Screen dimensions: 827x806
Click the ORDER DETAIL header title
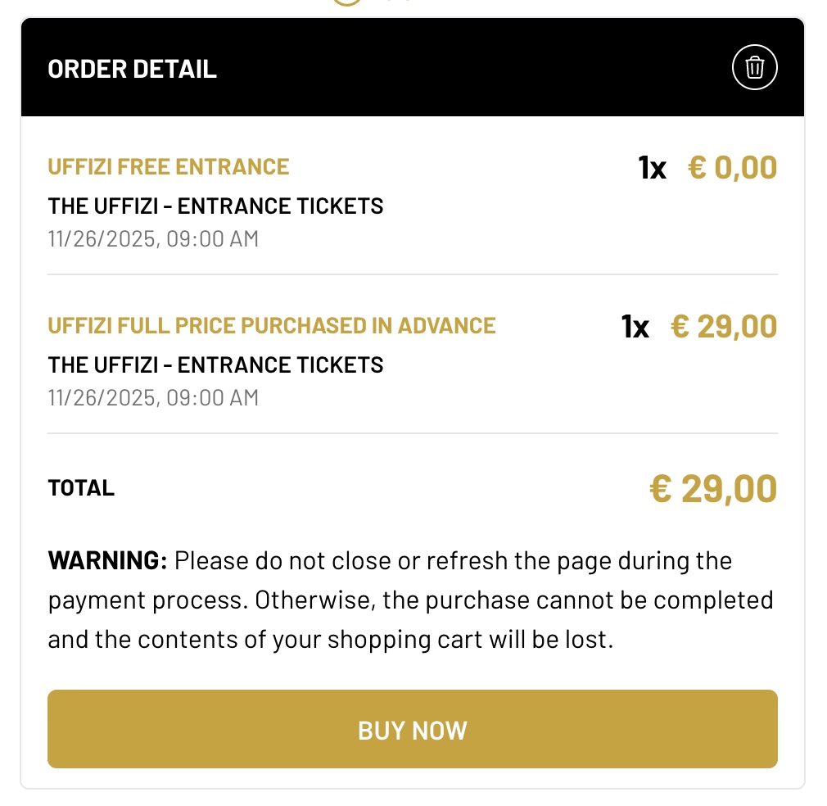pyautogui.click(x=132, y=69)
